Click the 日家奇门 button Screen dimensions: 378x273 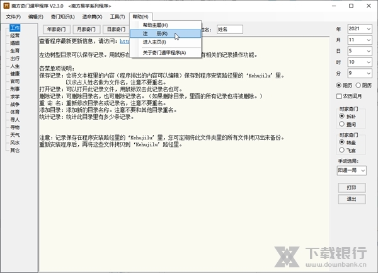coord(116,29)
